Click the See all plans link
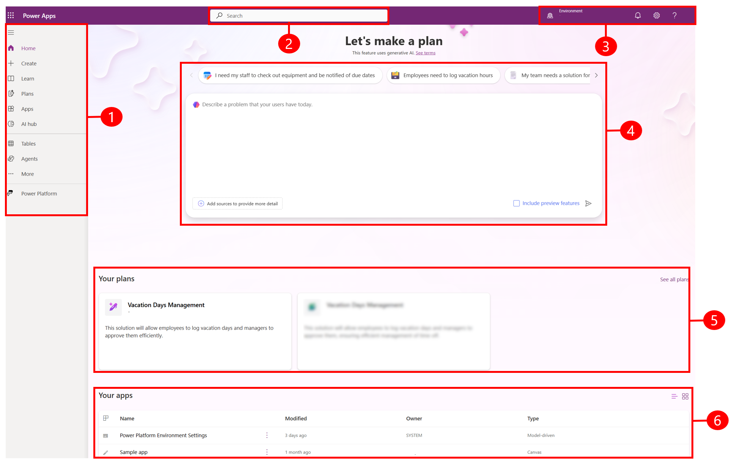The width and height of the screenshot is (732, 462). coord(674,280)
